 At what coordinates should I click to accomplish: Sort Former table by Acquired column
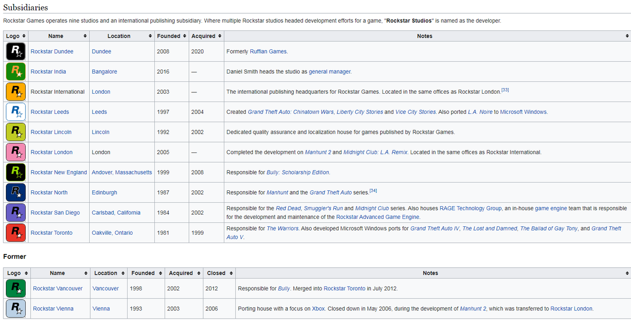(x=184, y=273)
